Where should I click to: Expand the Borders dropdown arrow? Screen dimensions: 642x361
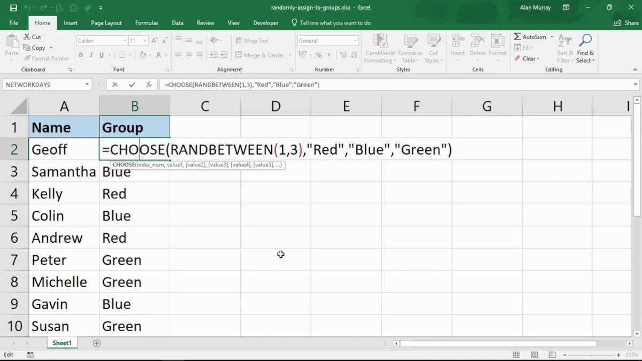(129, 55)
